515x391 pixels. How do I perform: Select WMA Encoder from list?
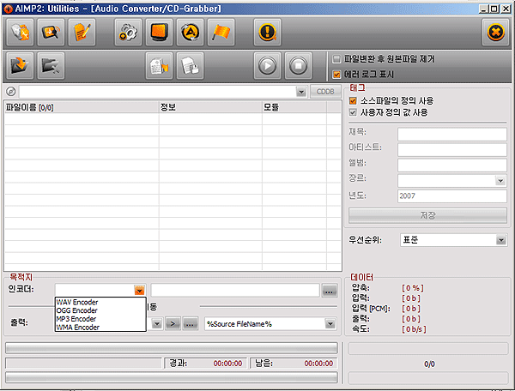[100, 328]
